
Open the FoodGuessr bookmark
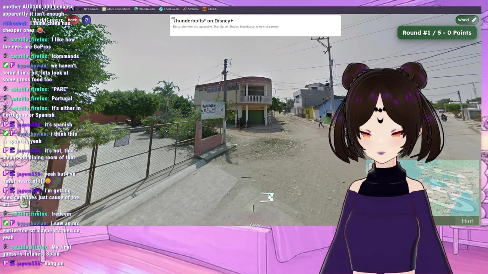[x=169, y=9]
